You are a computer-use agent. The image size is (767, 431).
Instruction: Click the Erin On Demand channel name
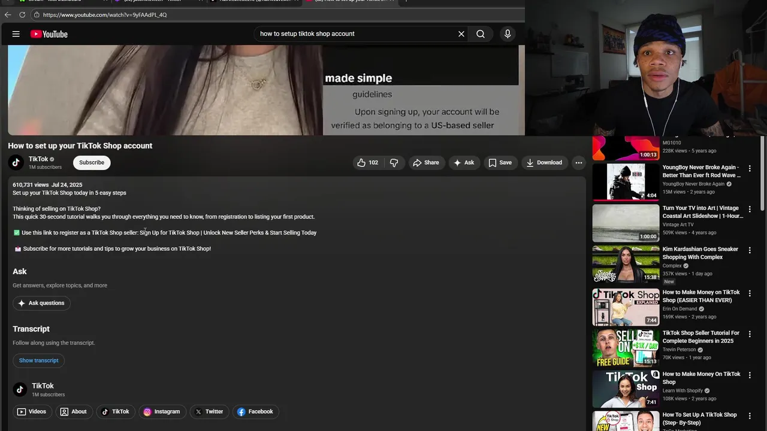point(680,309)
